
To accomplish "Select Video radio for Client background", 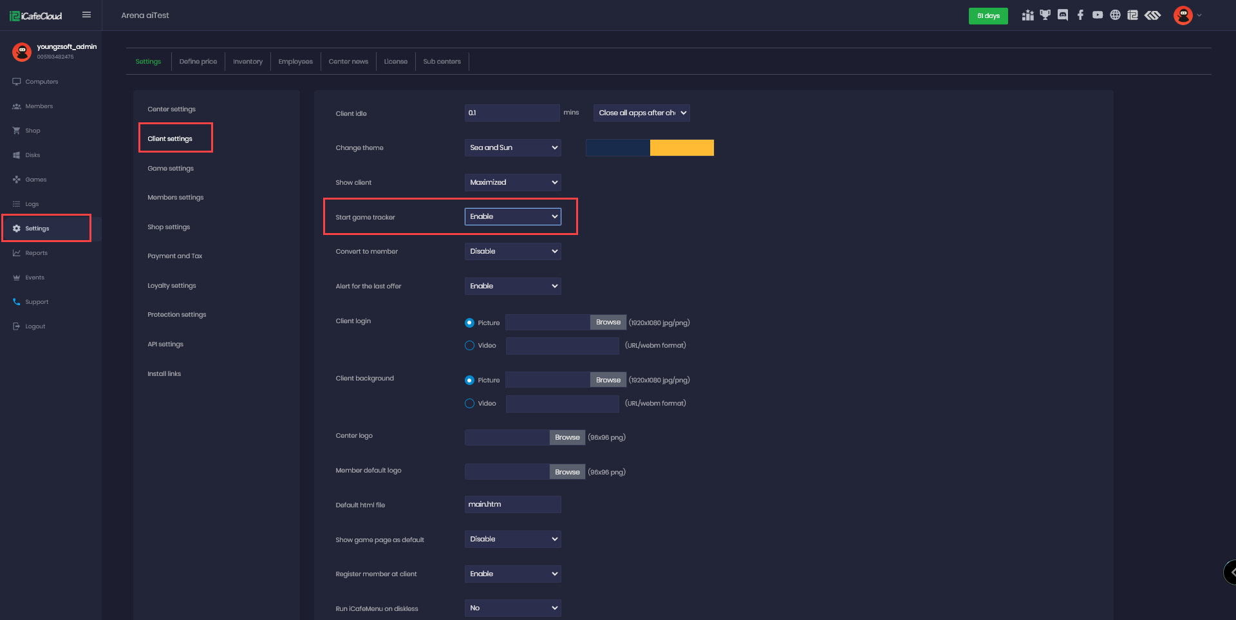I will click(x=469, y=404).
